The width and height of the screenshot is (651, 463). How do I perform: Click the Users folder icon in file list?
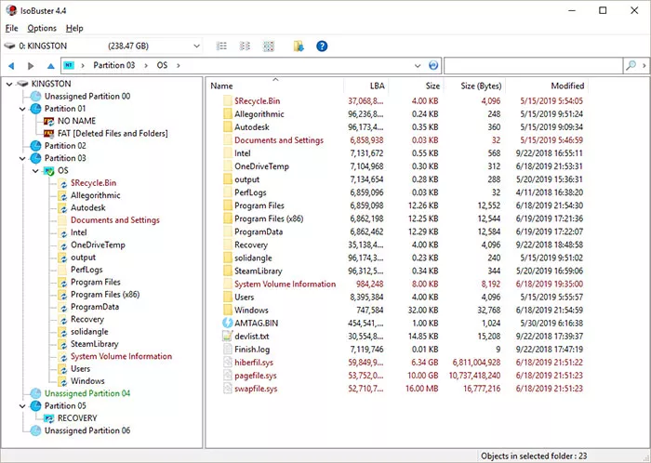click(228, 298)
